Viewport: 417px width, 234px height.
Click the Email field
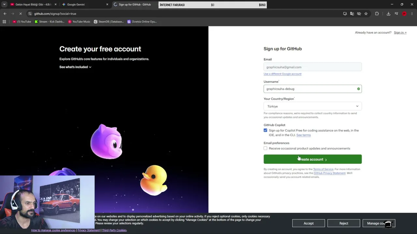click(x=312, y=67)
